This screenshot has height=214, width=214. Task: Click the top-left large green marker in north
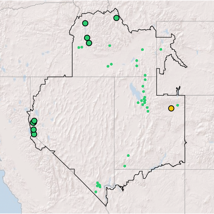[x=85, y=23]
